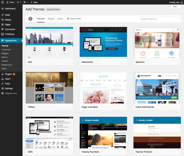Preview the DMS theme thumbnail
The height and width of the screenshot is (156, 184).
click(x=49, y=132)
